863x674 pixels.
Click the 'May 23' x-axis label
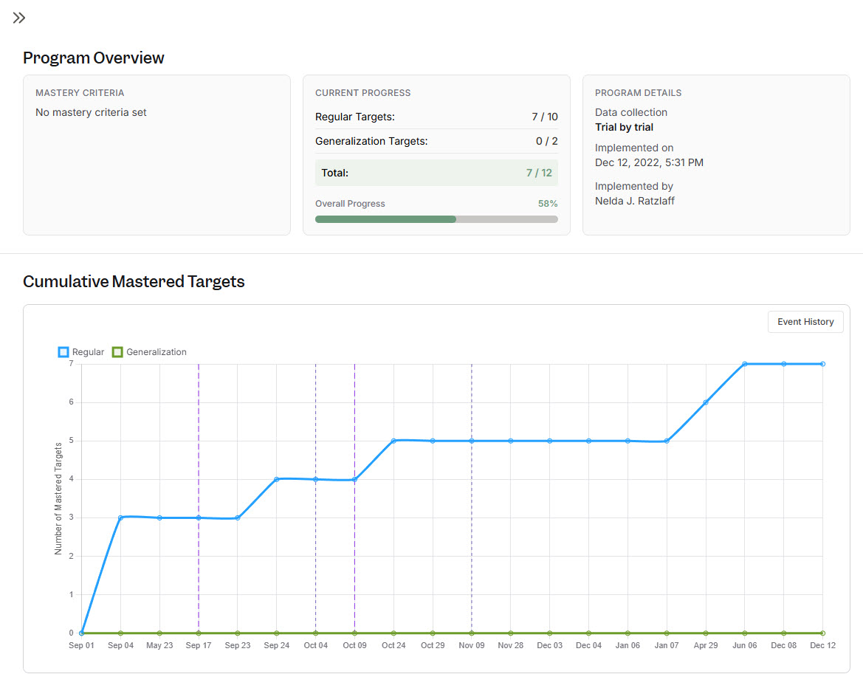coord(159,645)
